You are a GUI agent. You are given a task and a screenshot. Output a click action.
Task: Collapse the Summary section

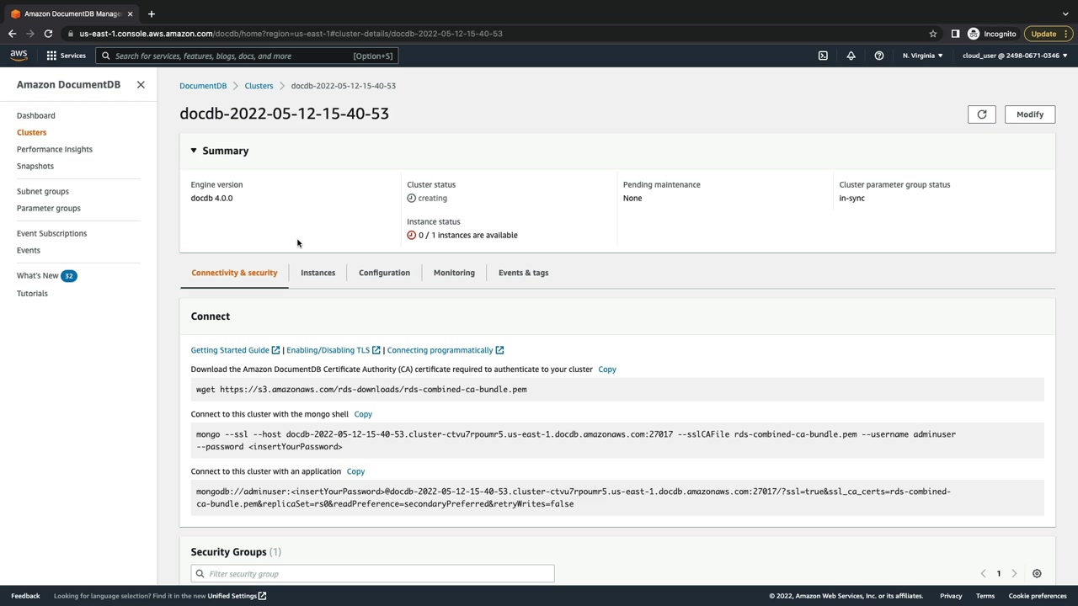click(x=194, y=151)
